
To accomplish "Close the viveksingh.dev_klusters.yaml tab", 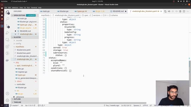I will tap(161, 11).
